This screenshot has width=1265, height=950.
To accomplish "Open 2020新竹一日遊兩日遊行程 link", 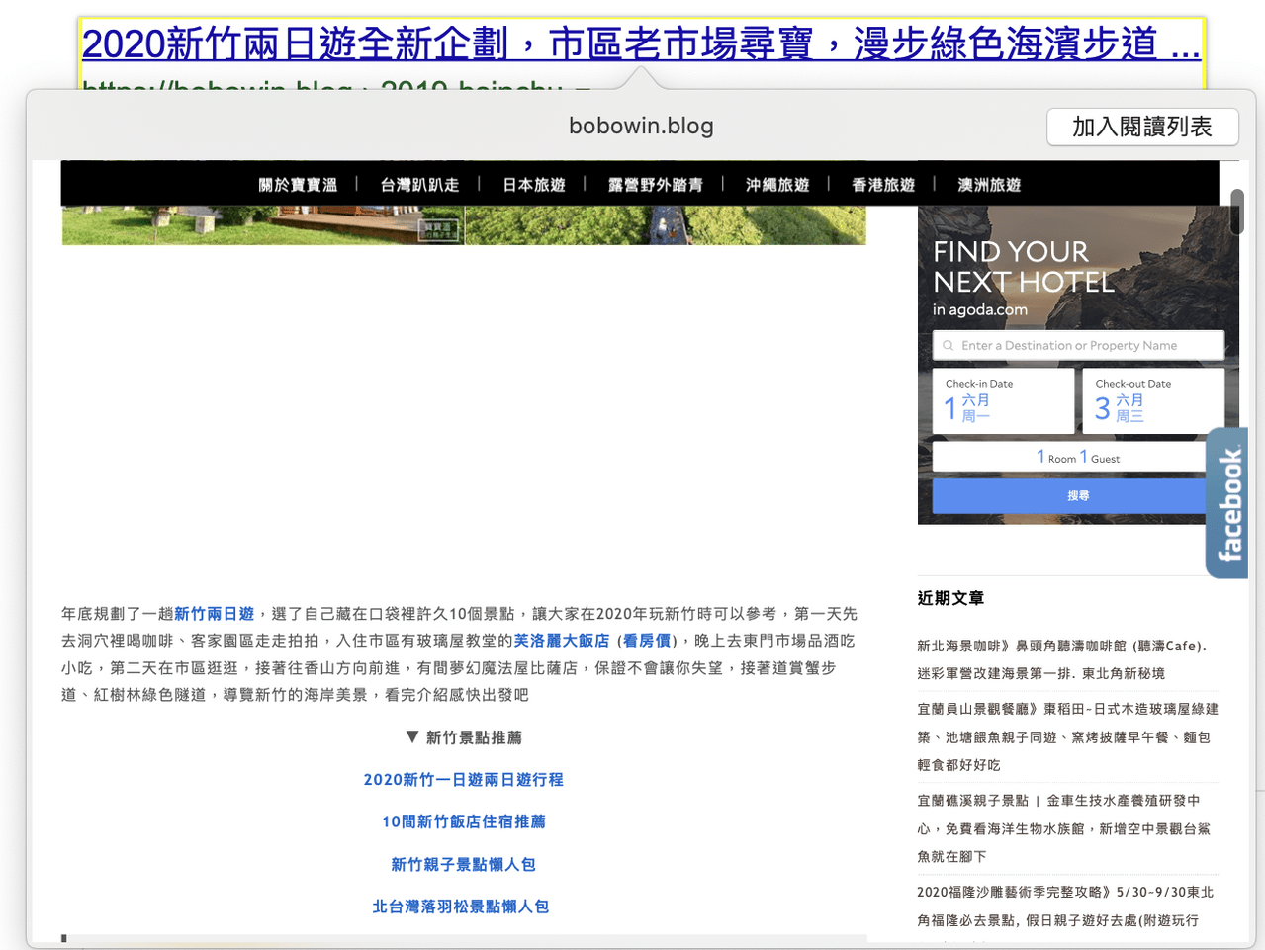I will click(463, 780).
